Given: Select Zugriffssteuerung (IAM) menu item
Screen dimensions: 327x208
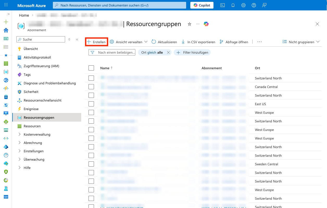Looking at the screenshot, I should 41,66.
